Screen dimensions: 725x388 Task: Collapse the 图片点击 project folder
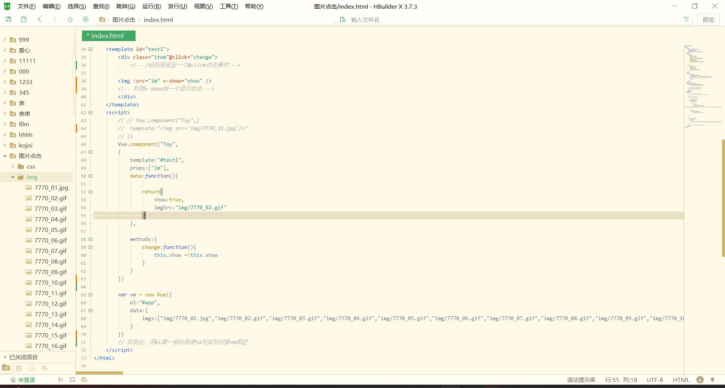click(5, 156)
